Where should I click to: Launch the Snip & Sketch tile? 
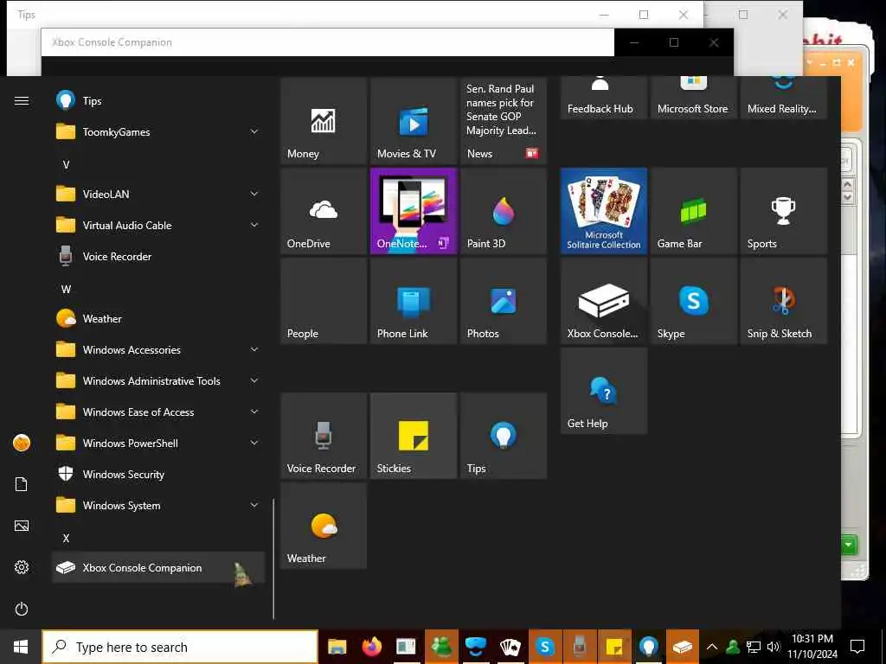(x=783, y=300)
